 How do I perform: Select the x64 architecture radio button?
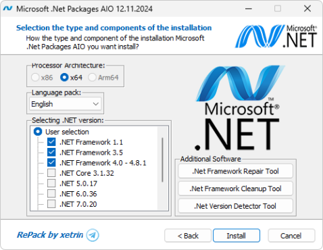64,78
